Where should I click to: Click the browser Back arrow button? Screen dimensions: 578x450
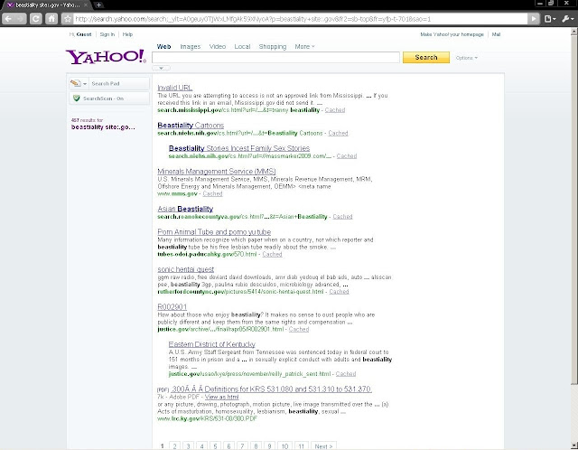9,18
